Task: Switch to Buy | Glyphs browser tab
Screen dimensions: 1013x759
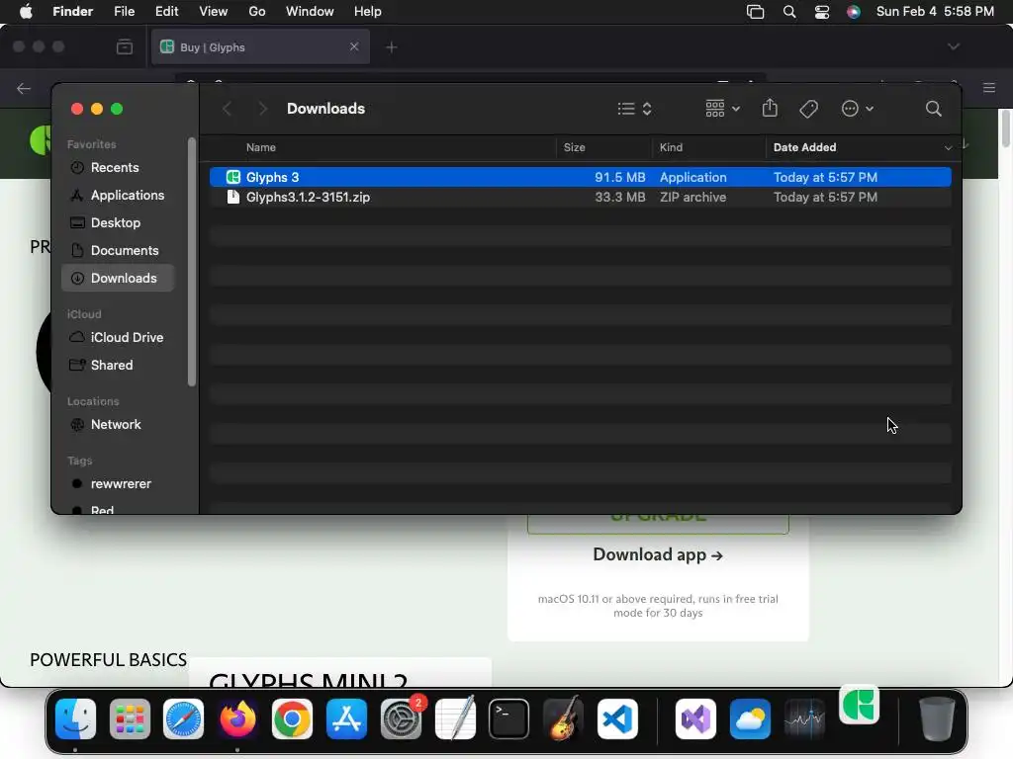Action: coord(260,47)
